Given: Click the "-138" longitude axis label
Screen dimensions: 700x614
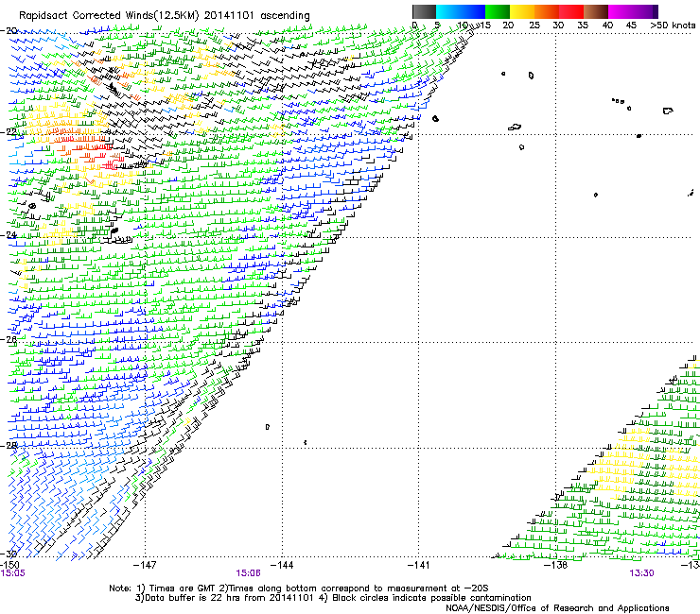Looking at the screenshot, I should 555,565.
